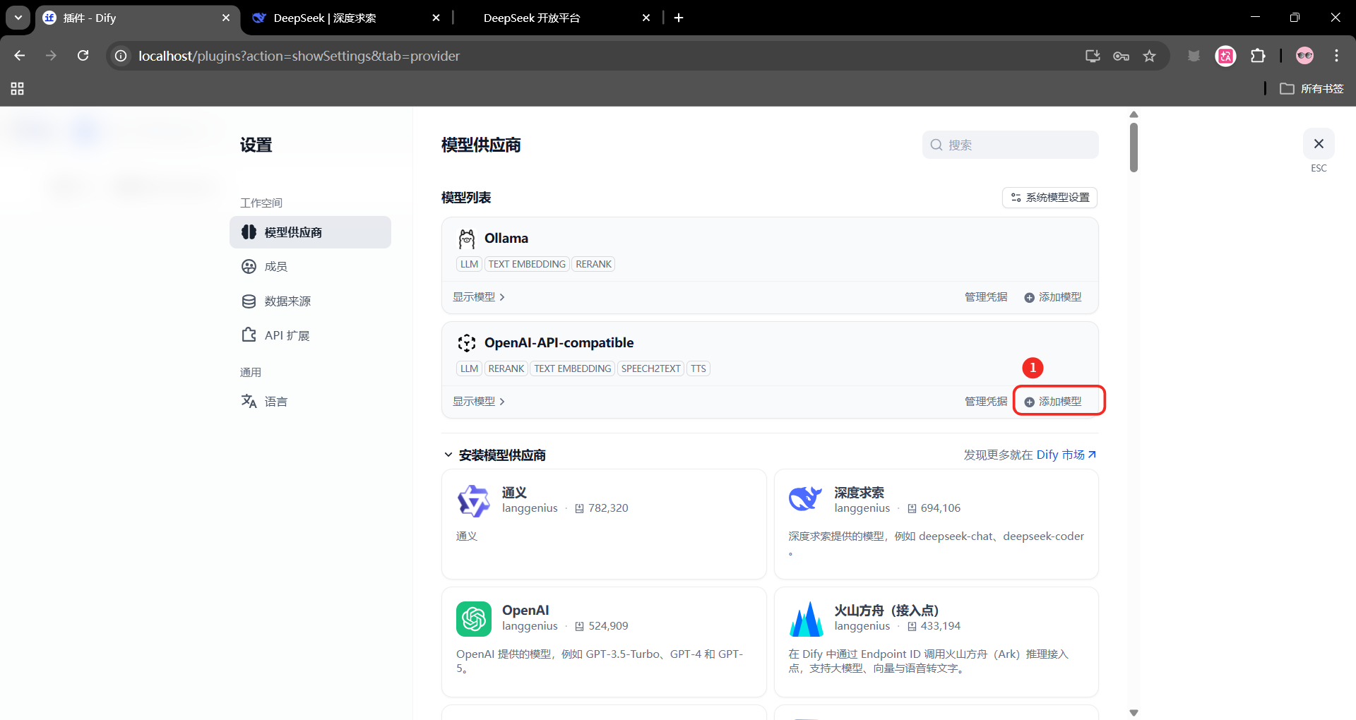Go back to previous page

tap(20, 56)
